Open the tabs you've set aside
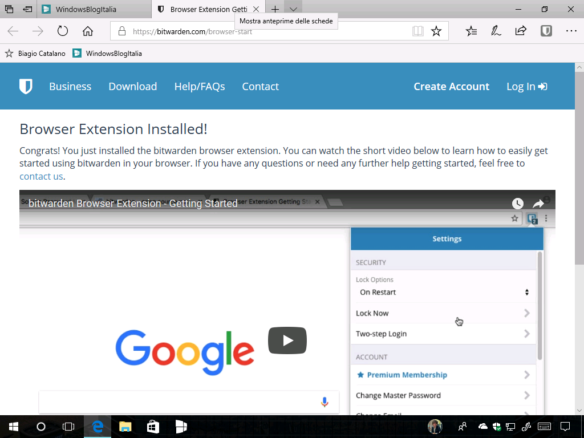584x438 pixels. [9, 9]
